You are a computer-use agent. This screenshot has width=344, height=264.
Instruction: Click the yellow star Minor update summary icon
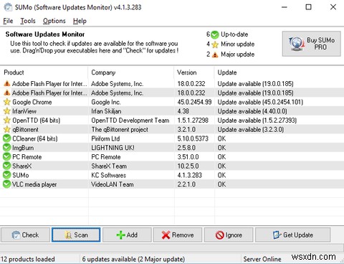tap(215, 44)
